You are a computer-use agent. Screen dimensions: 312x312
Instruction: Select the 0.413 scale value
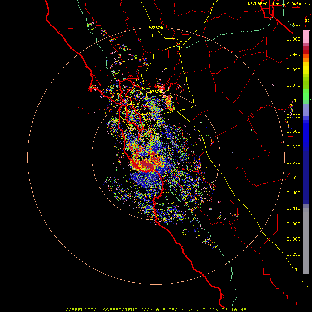[x=294, y=208]
